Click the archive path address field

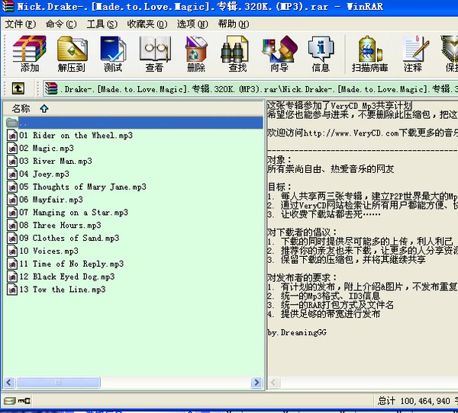click(250, 88)
